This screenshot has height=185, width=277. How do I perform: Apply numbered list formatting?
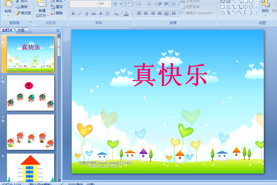click(150, 4)
